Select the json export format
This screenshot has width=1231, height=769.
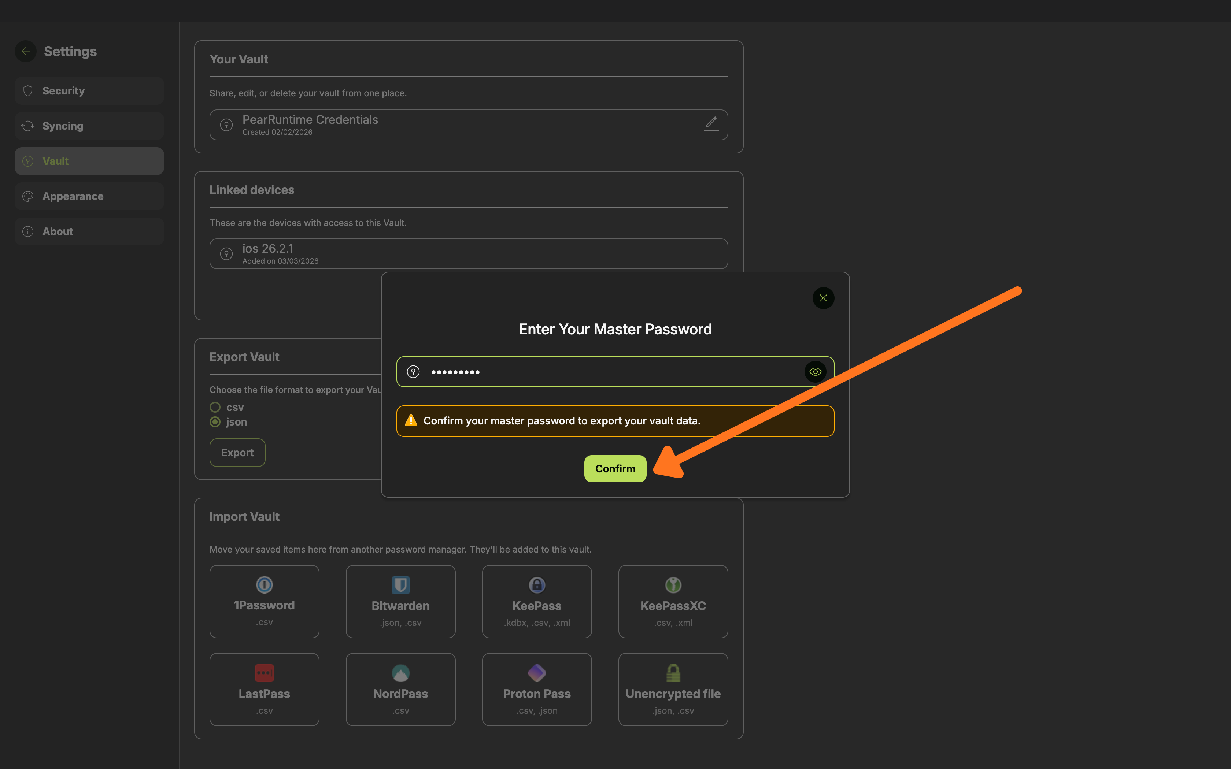click(214, 421)
